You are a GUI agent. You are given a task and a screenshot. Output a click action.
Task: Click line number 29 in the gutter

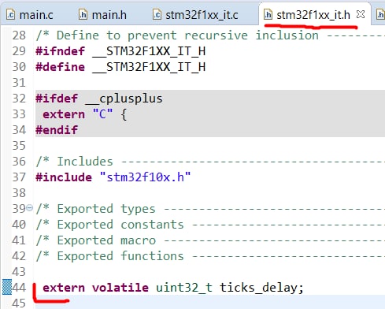point(19,51)
